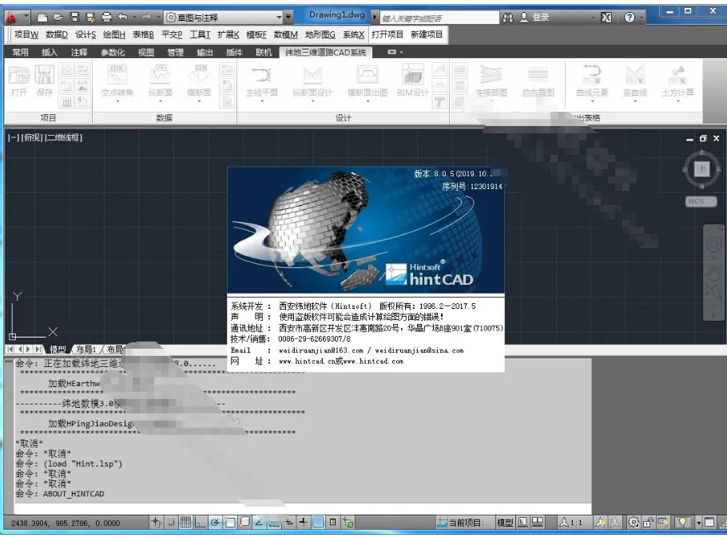The height and width of the screenshot is (537, 727).
Task: Click the Redo arrow icon
Action: (146, 18)
